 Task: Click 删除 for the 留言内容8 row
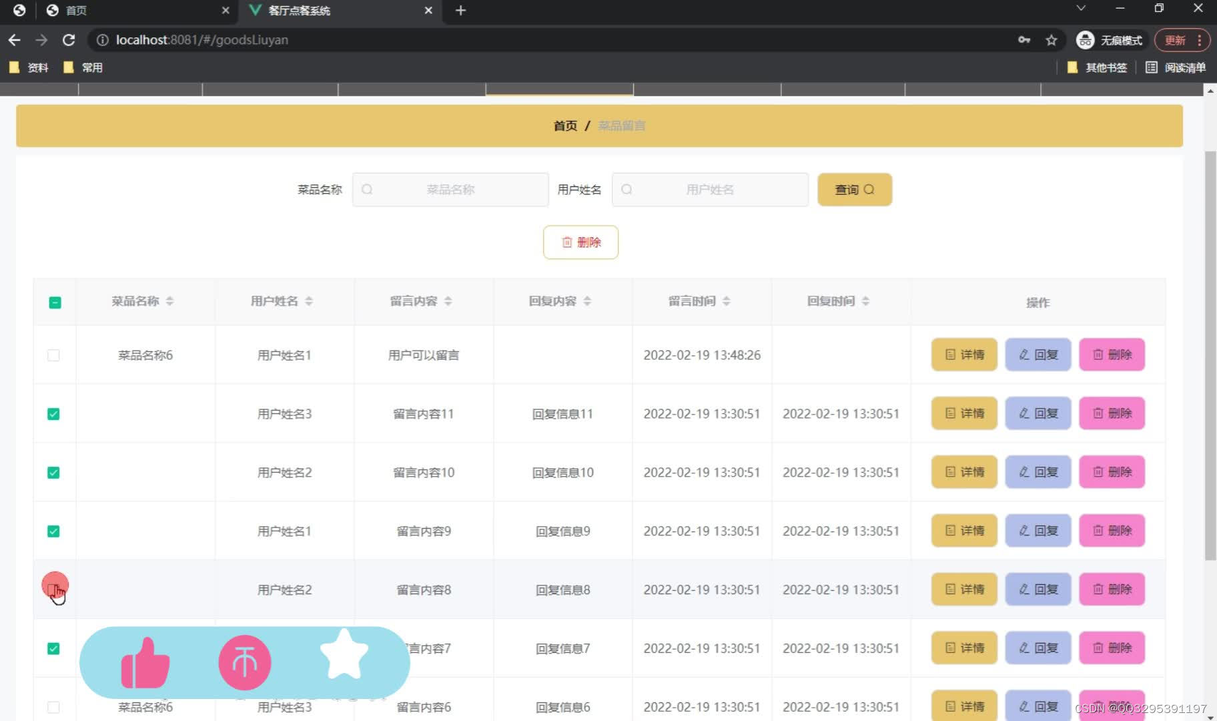[1112, 589]
